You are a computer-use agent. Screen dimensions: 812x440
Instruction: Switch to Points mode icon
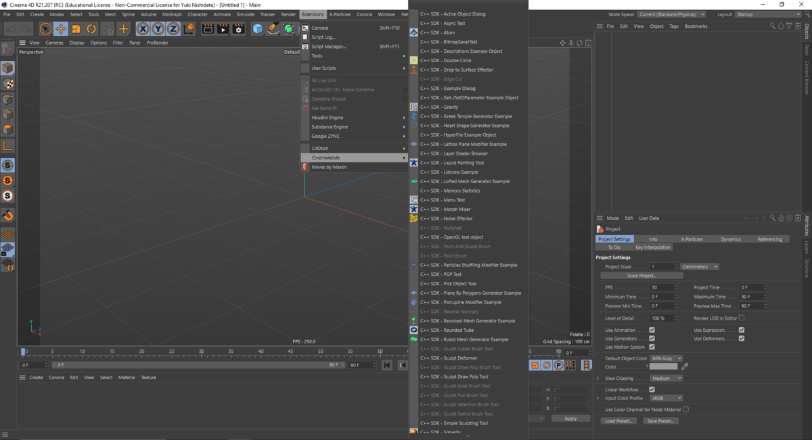(x=7, y=99)
